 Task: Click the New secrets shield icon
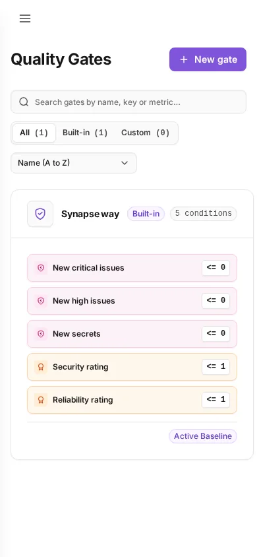click(x=41, y=334)
